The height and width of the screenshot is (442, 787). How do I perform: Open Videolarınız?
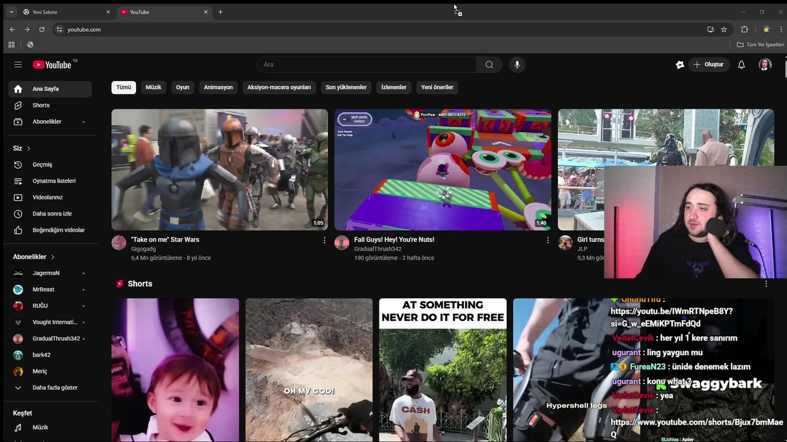point(50,198)
